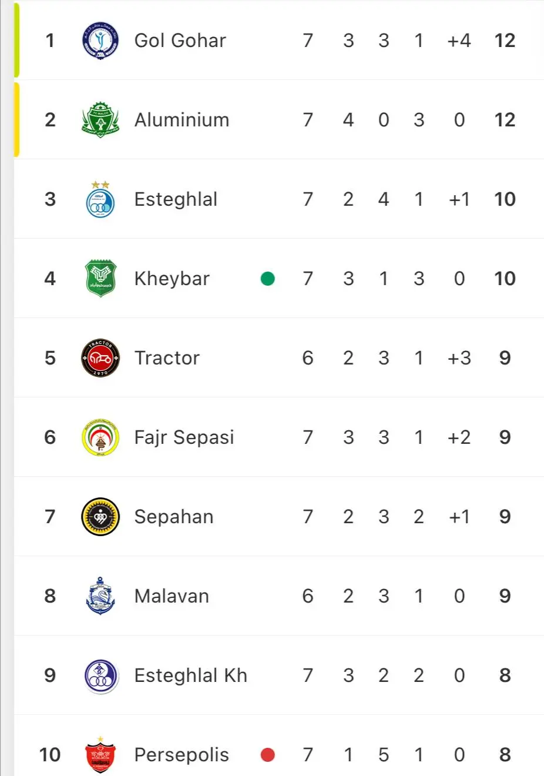Screen dimensions: 544x776
Task: Click the red live dot beside Persepolis
Action: pyautogui.click(x=268, y=755)
